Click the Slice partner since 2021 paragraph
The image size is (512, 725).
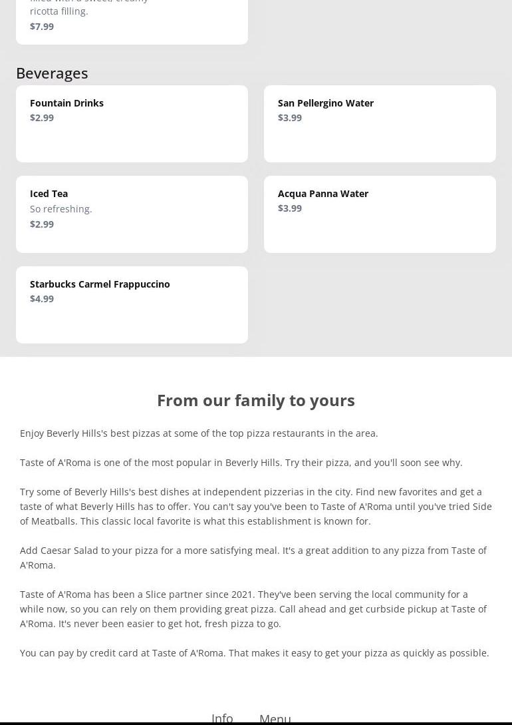click(253, 608)
